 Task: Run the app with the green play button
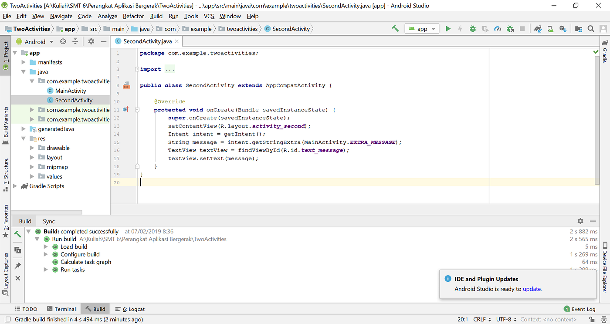448,29
